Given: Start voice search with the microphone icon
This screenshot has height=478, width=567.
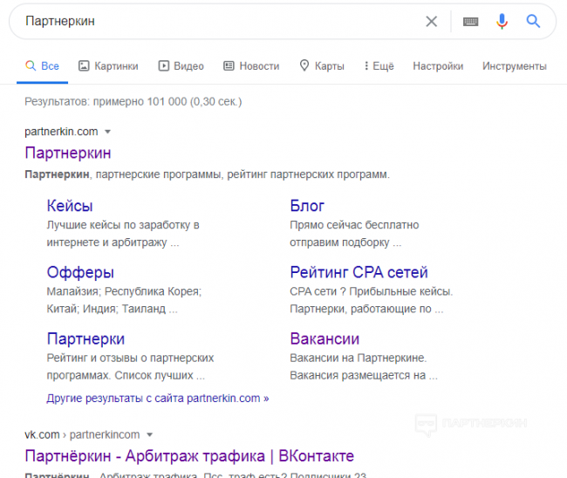Looking at the screenshot, I should [x=502, y=22].
